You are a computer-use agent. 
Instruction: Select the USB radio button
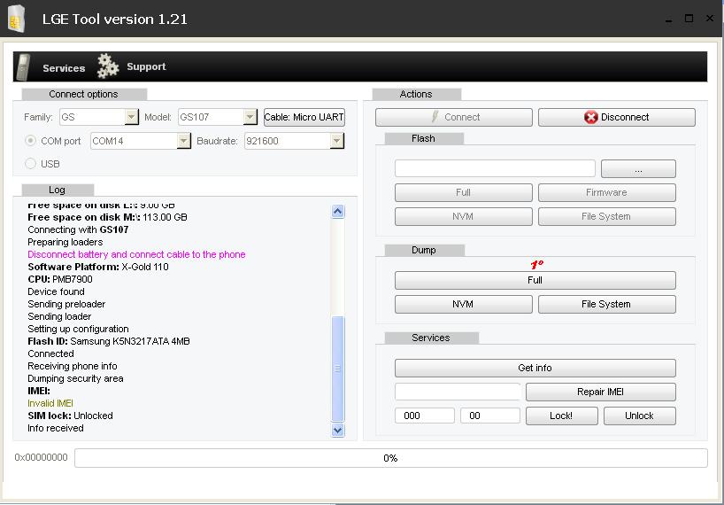(x=30, y=164)
